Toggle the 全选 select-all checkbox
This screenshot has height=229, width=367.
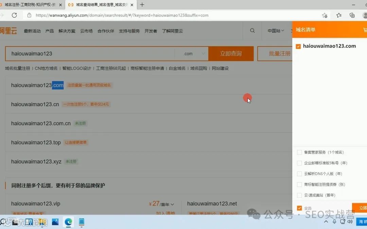[299, 208]
